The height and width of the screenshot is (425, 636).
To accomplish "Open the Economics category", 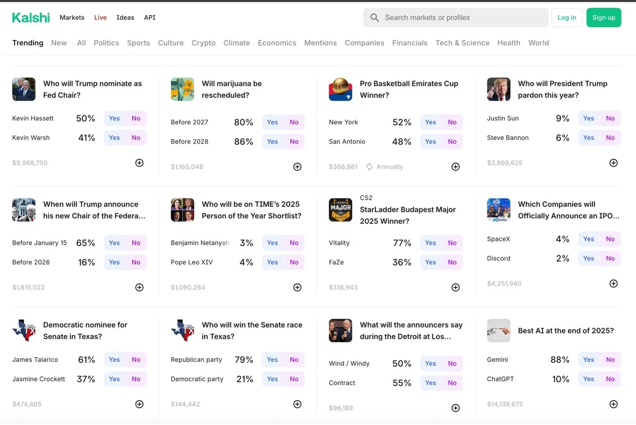I will 277,43.
